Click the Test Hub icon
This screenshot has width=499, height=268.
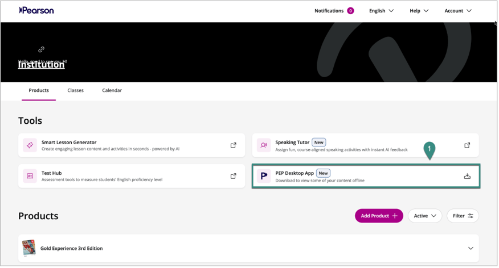click(x=30, y=176)
